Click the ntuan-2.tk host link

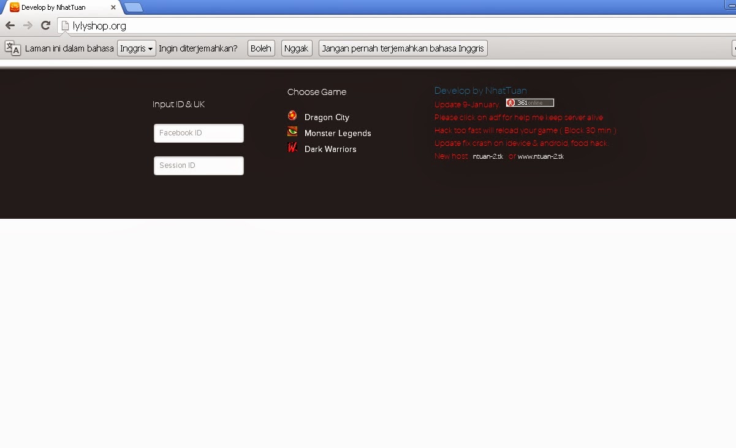tap(488, 156)
